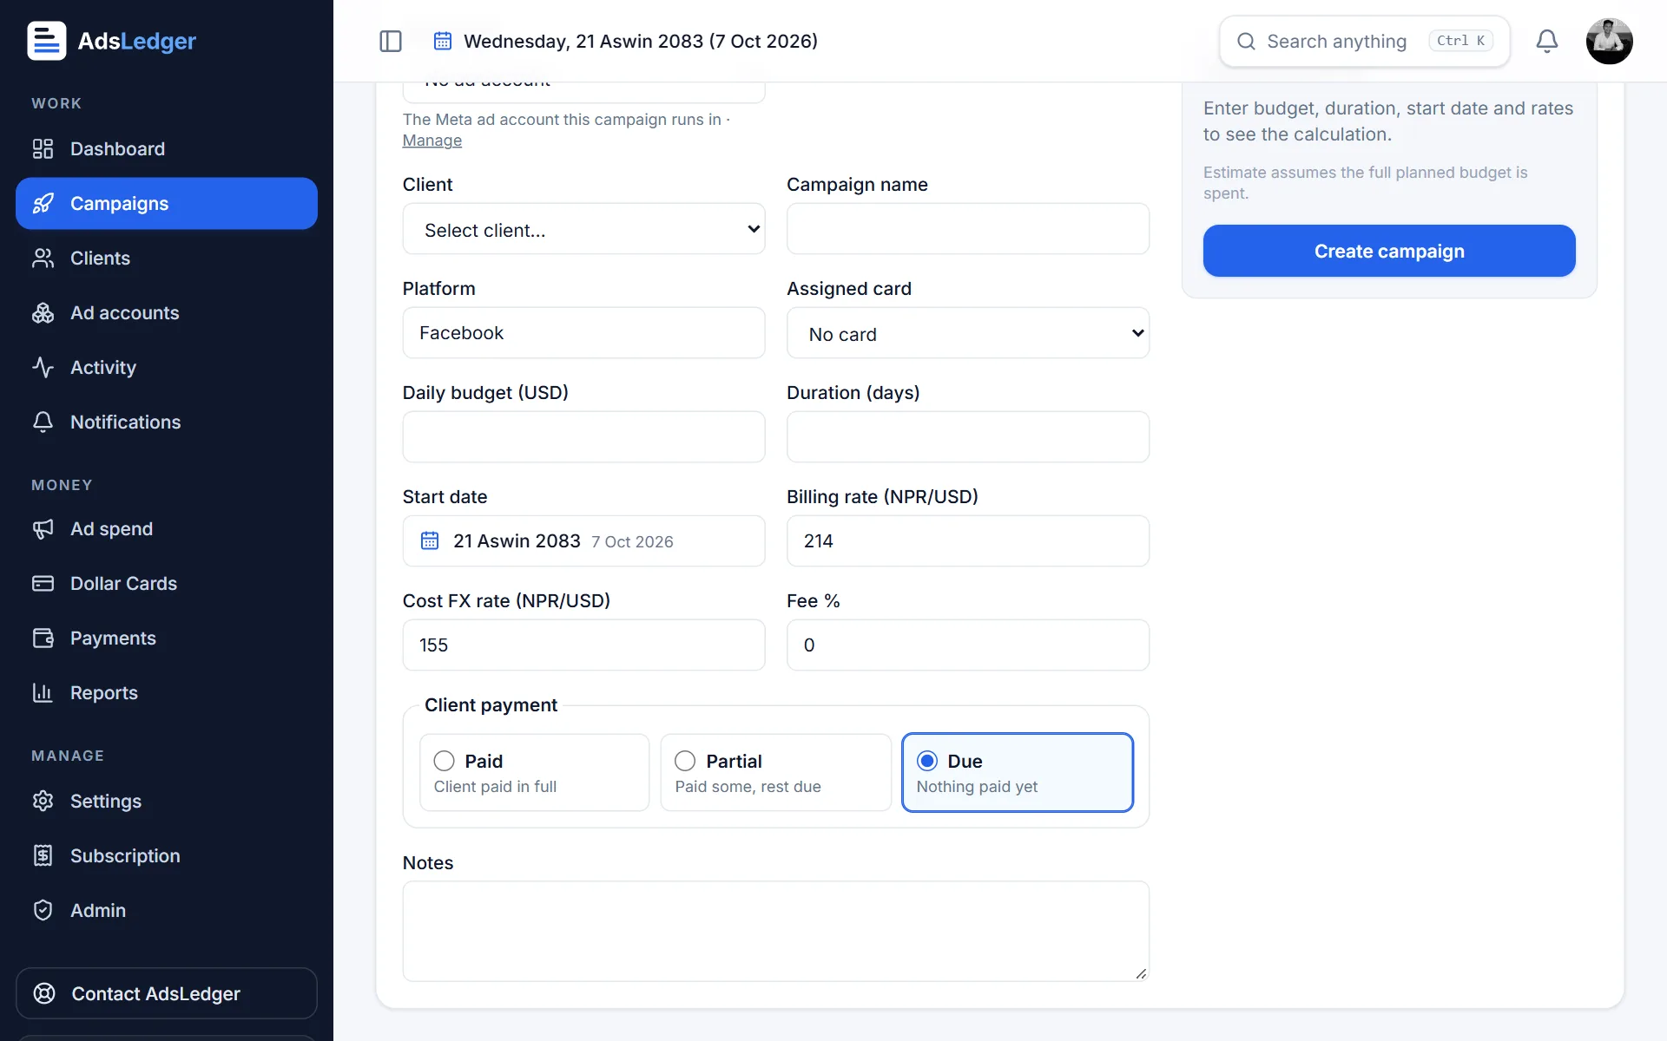Click the Dollar Cards card icon
Screen dimensions: 1667x1041
coord(43,583)
